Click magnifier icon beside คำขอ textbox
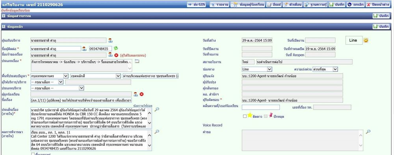394x155 pixels. coord(368,132)
